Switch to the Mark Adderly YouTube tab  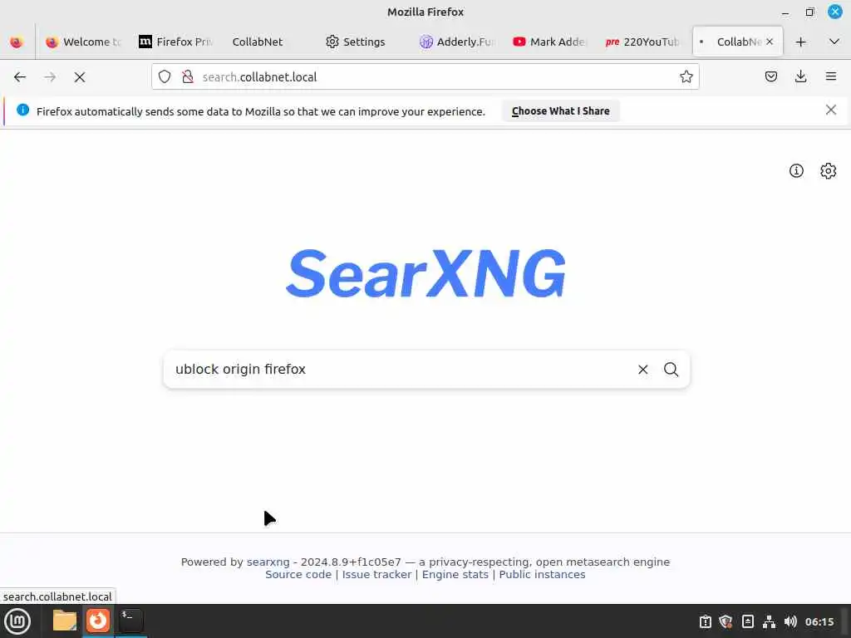coord(549,42)
